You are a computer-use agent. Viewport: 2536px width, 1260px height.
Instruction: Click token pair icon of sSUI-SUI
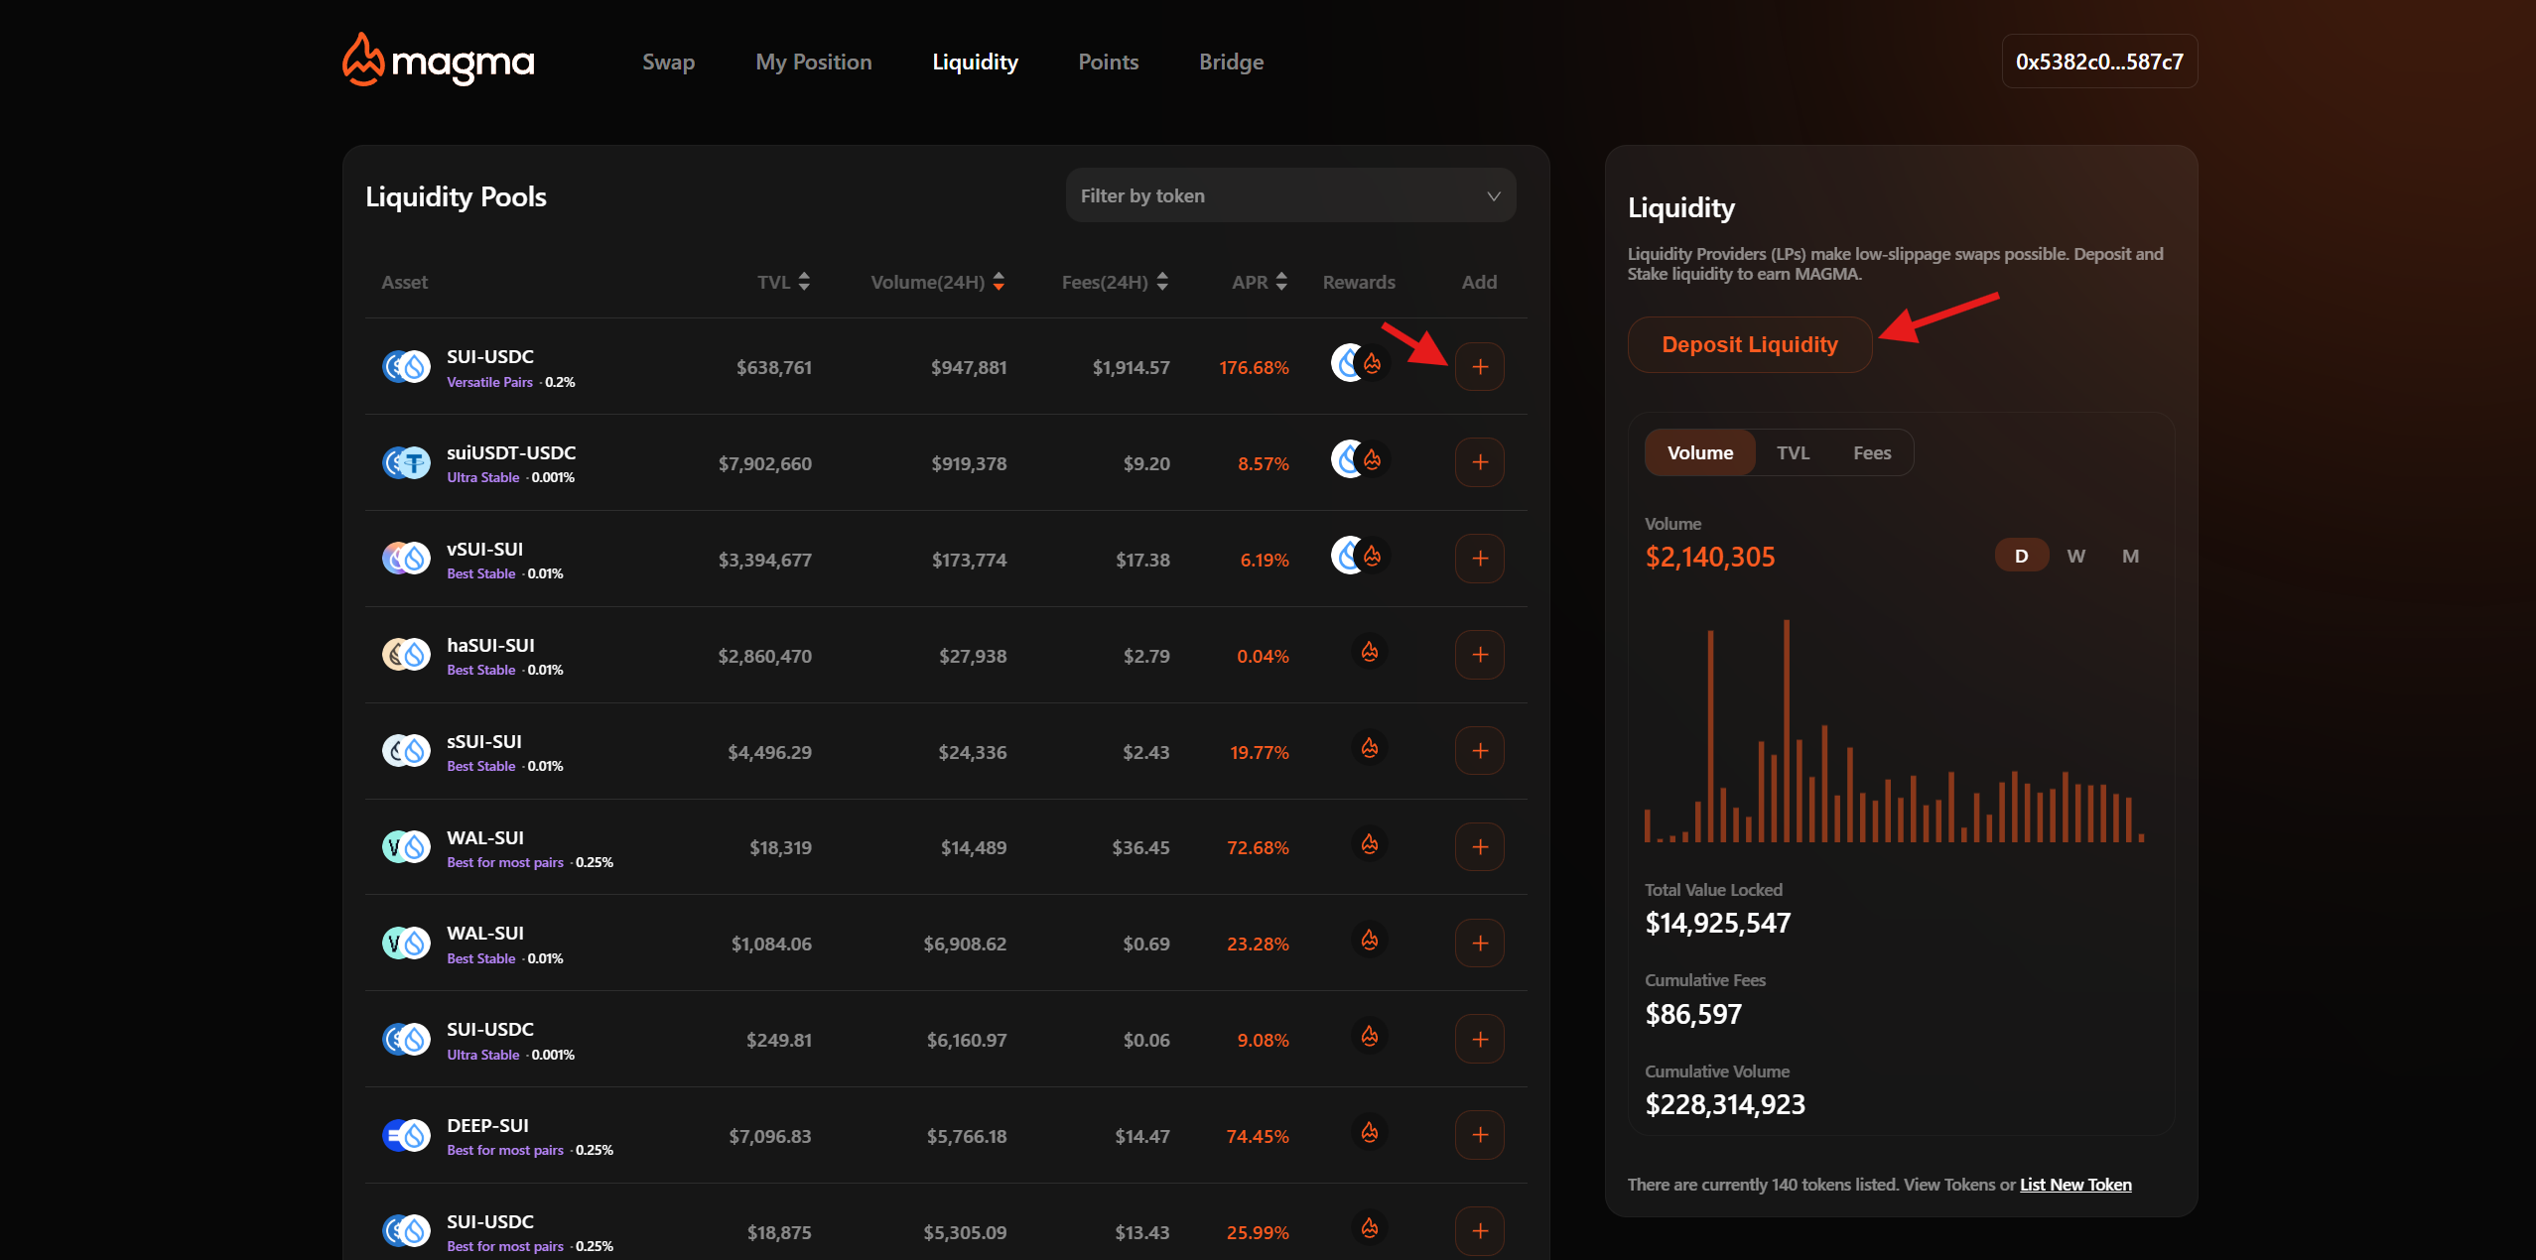tap(406, 751)
